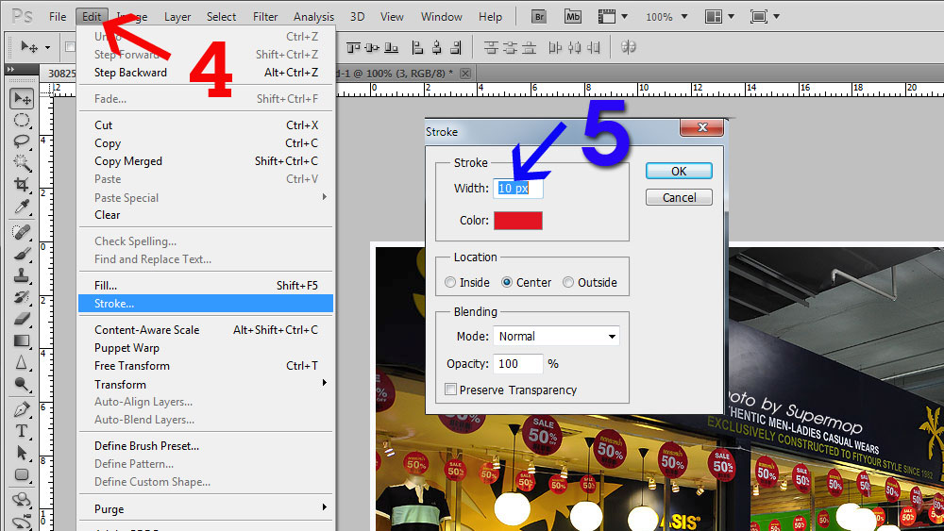Choose the Outside stroke location

click(568, 282)
